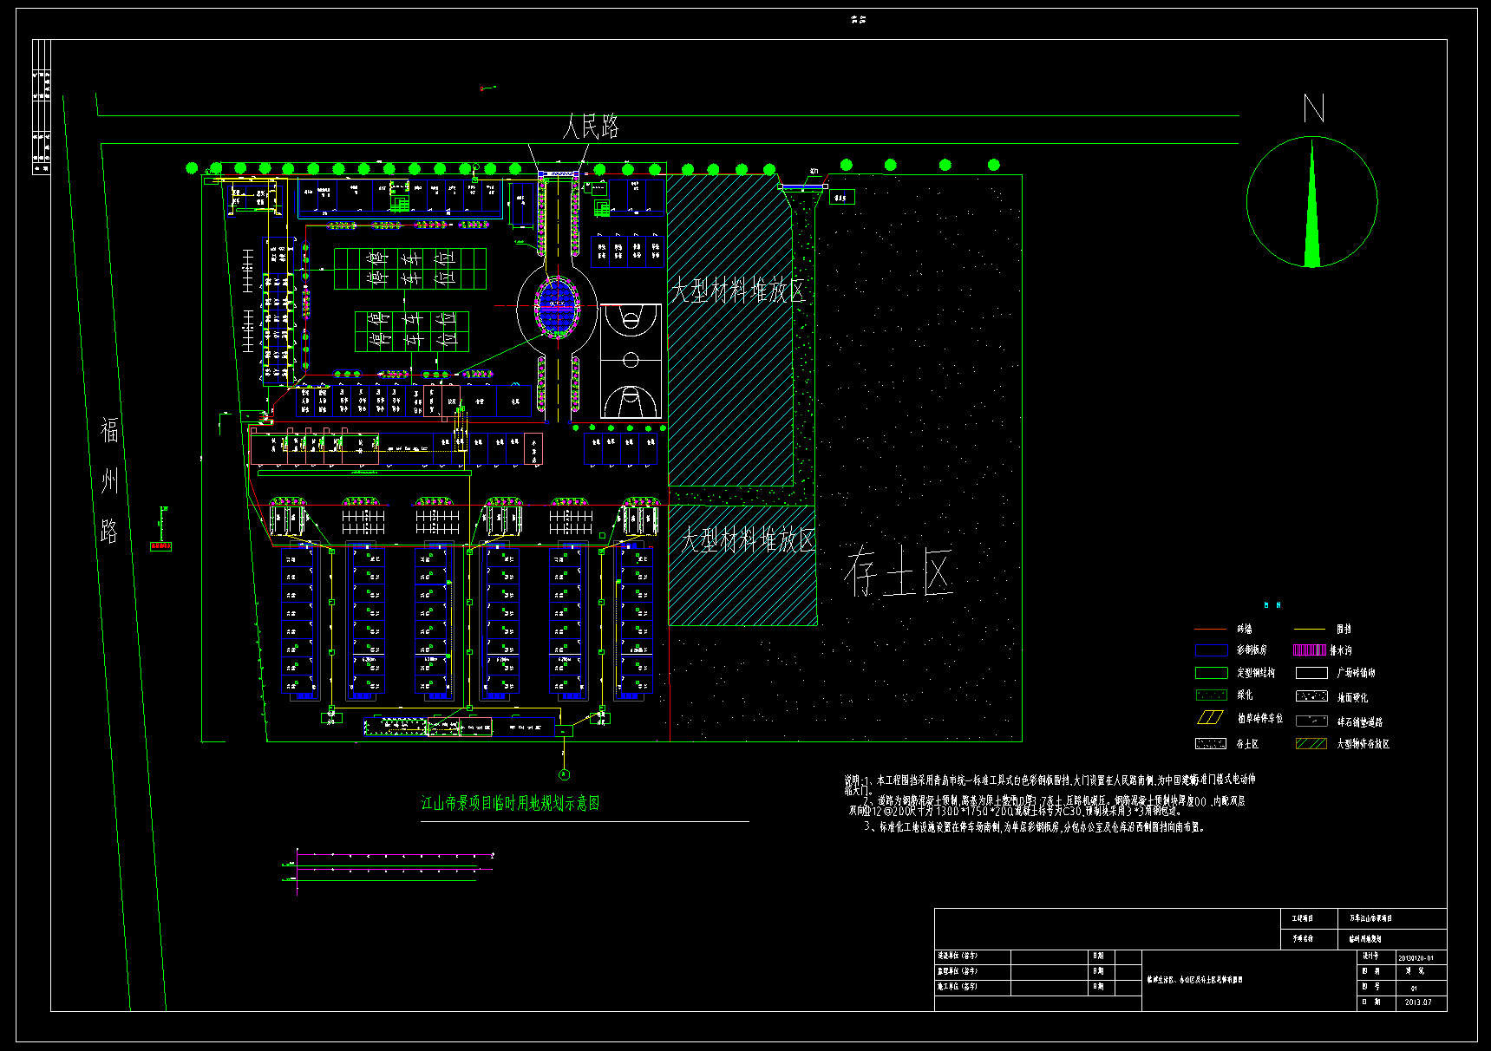Image resolution: width=1491 pixels, height=1051 pixels.
Task: Select the green drawing title 江山帝景项目临时用地规划示意图
Action: (x=510, y=803)
